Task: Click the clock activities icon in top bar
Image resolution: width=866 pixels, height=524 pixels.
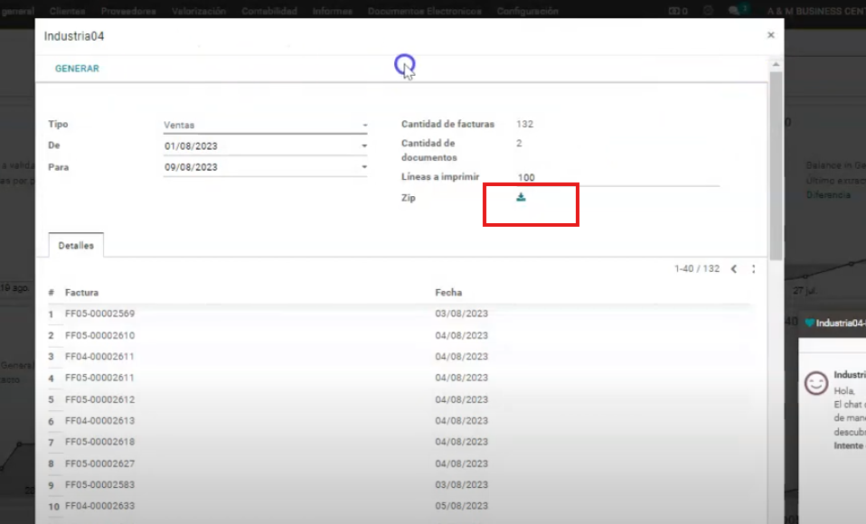Action: [708, 11]
